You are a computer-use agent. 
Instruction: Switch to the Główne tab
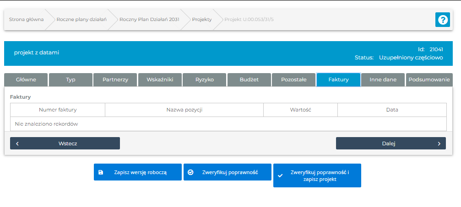(26, 80)
